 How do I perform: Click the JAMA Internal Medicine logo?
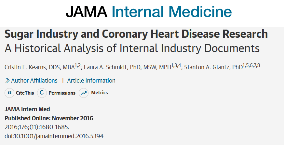tap(149, 12)
